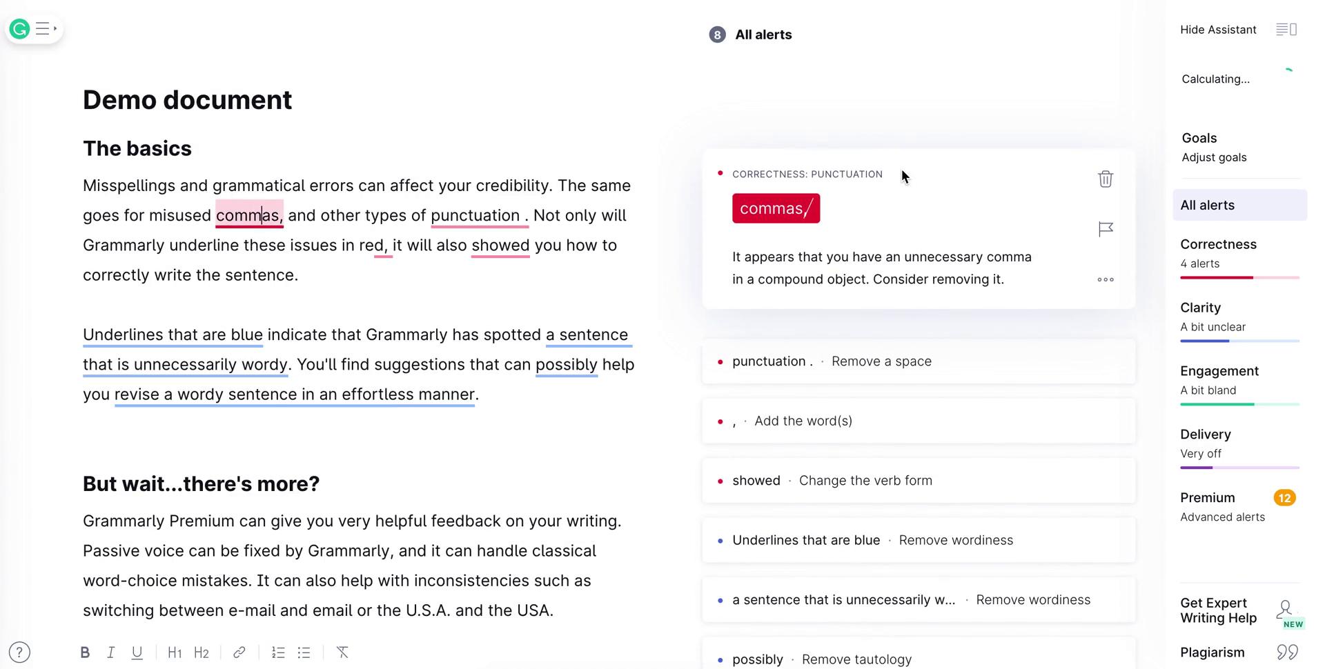Apply italic formatting
The width and height of the screenshot is (1325, 669).
click(110, 652)
